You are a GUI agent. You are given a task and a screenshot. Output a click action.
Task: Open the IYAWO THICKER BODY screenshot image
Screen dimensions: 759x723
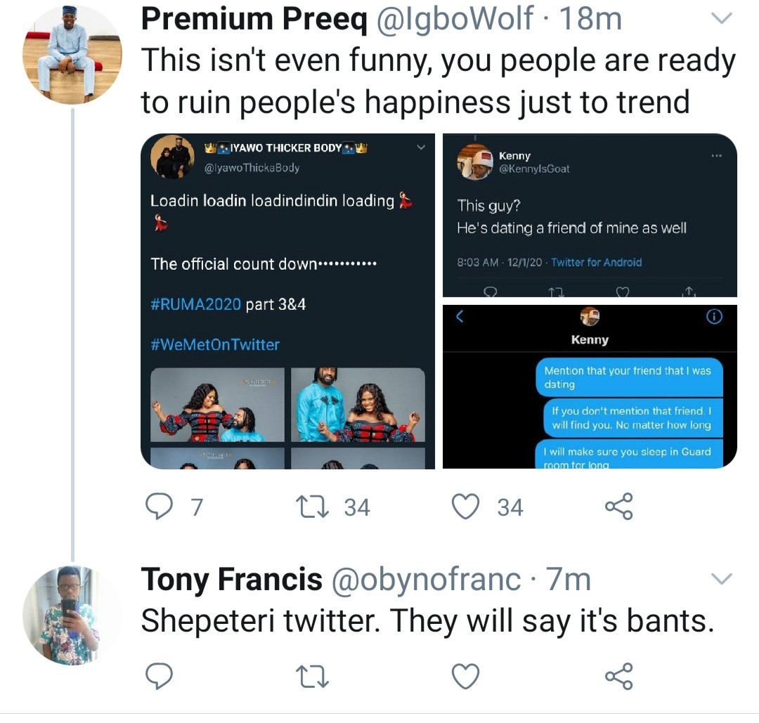point(287,301)
